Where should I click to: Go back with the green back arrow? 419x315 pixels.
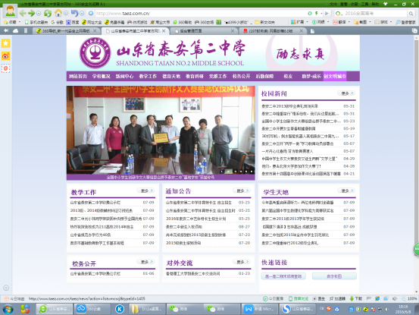pyautogui.click(x=23, y=13)
